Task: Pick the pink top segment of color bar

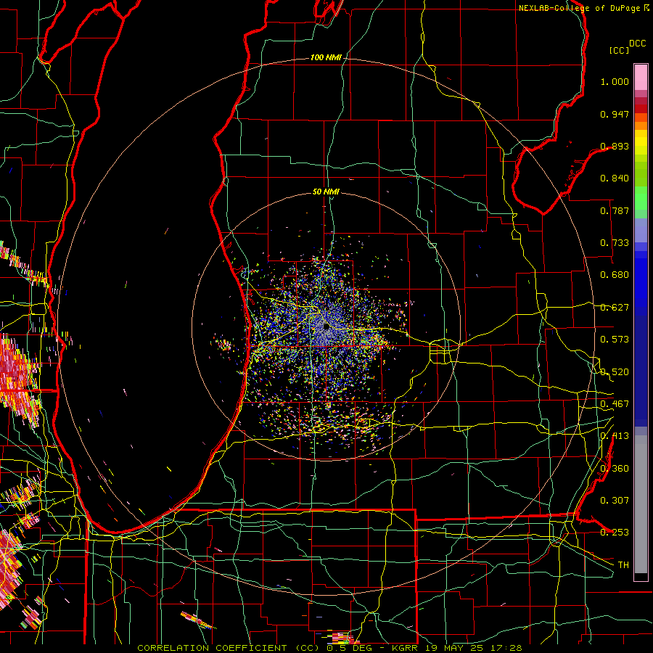Action: point(641,78)
